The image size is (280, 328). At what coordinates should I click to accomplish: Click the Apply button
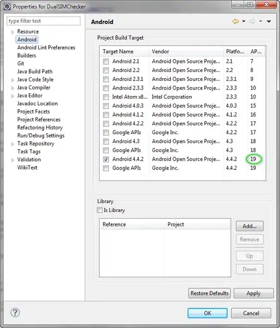[254, 293]
